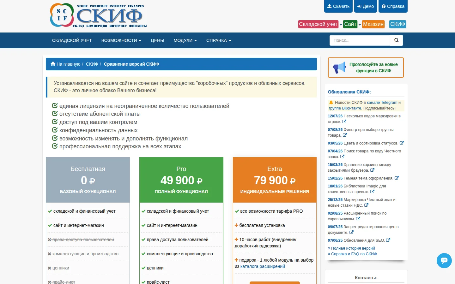Open the СКЛАДСКОЙ УЧЕТ menu item
This screenshot has height=284, width=455.
pyautogui.click(x=72, y=40)
